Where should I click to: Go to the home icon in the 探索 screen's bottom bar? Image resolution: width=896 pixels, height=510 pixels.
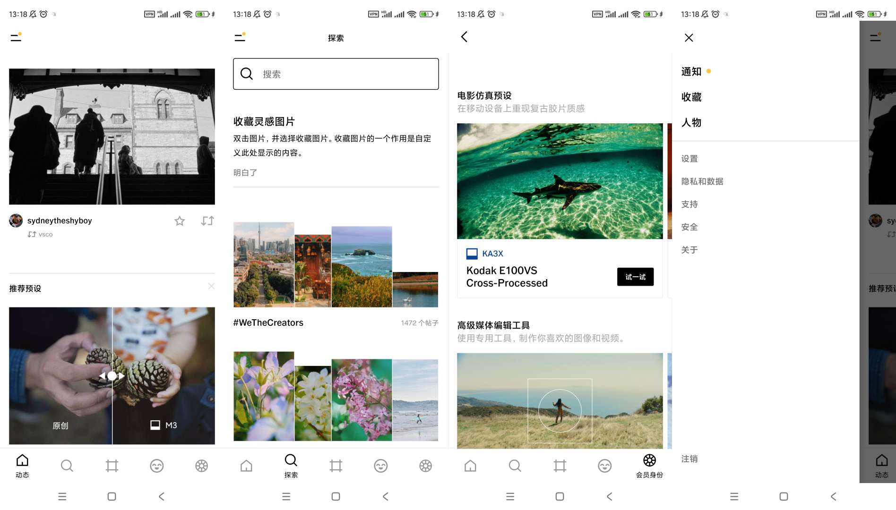tap(246, 466)
